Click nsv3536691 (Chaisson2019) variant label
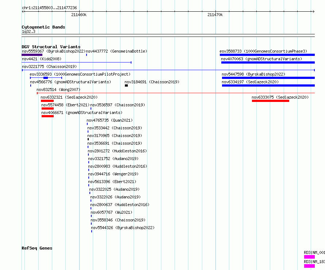Screen dimensions: 325x270 (x=115, y=143)
